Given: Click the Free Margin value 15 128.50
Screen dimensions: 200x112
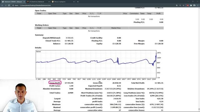Looking at the screenshot, I should (159, 44).
